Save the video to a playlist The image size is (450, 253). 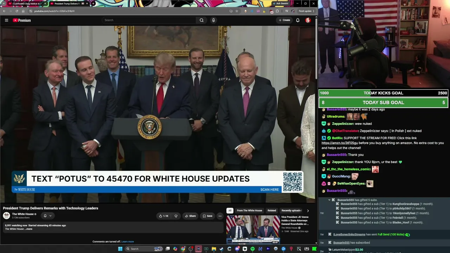207,216
